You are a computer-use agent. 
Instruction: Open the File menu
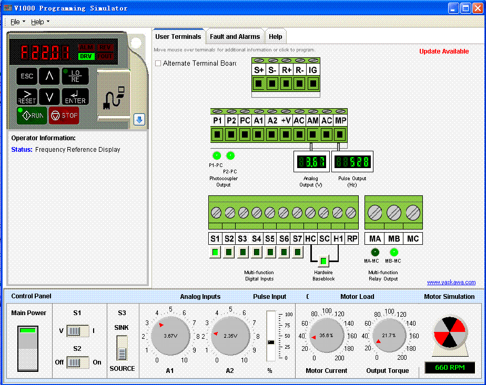16,22
